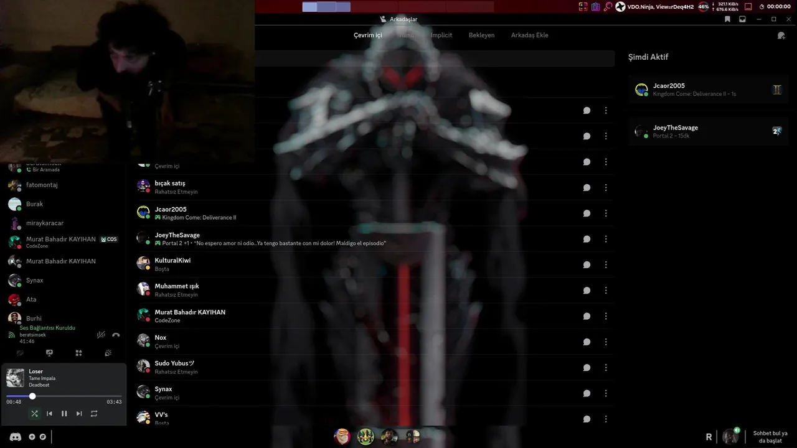Toggle noise suppression icon
Image resolution: width=797 pixels, height=448 pixels.
click(101, 335)
